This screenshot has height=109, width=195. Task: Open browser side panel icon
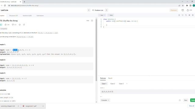(x=190, y=5)
